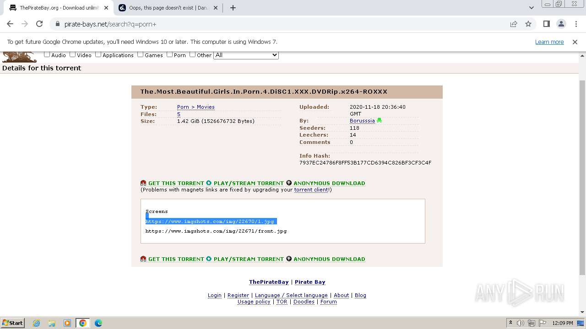Share this page via the share icon

[514, 24]
